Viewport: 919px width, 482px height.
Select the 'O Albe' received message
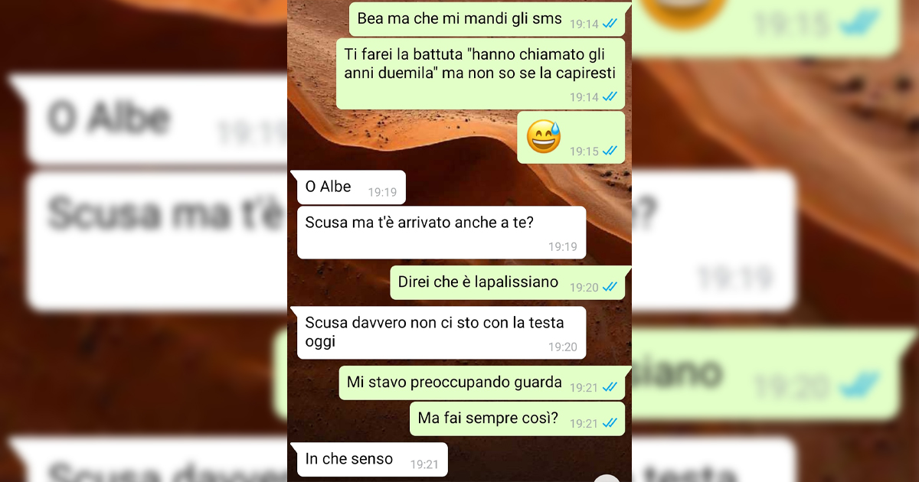click(x=352, y=187)
